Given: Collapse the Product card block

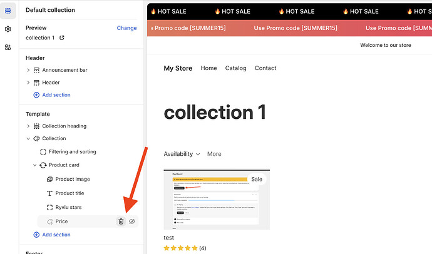Looking at the screenshot, I should (x=35, y=165).
